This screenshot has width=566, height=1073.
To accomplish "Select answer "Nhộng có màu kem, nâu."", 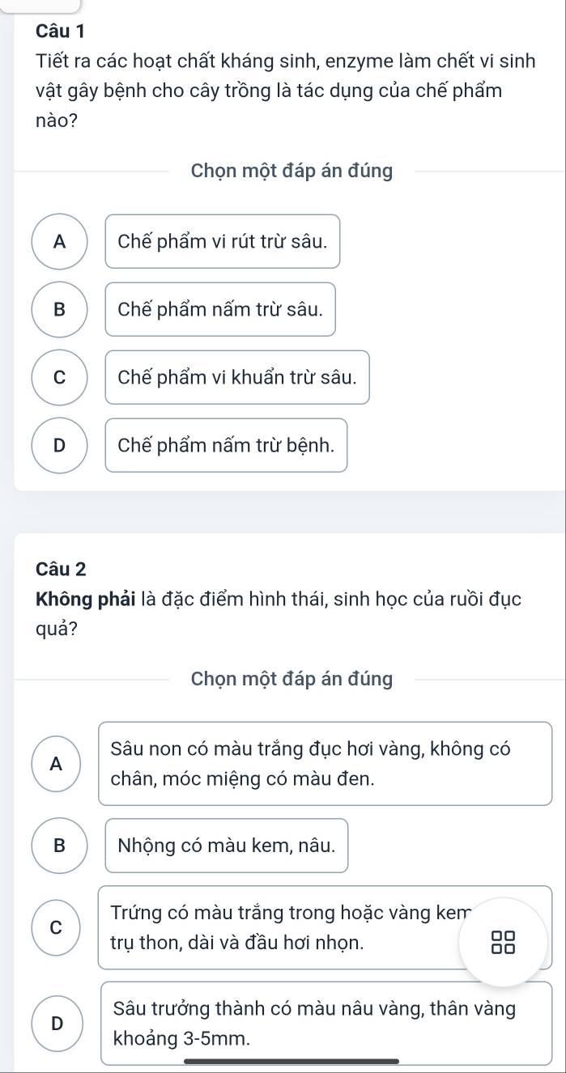I will click(x=226, y=846).
